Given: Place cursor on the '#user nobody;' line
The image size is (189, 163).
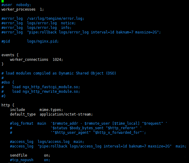Looking at the screenshot, I should click(x=16, y=5).
